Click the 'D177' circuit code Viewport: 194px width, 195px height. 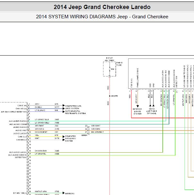point(57,107)
